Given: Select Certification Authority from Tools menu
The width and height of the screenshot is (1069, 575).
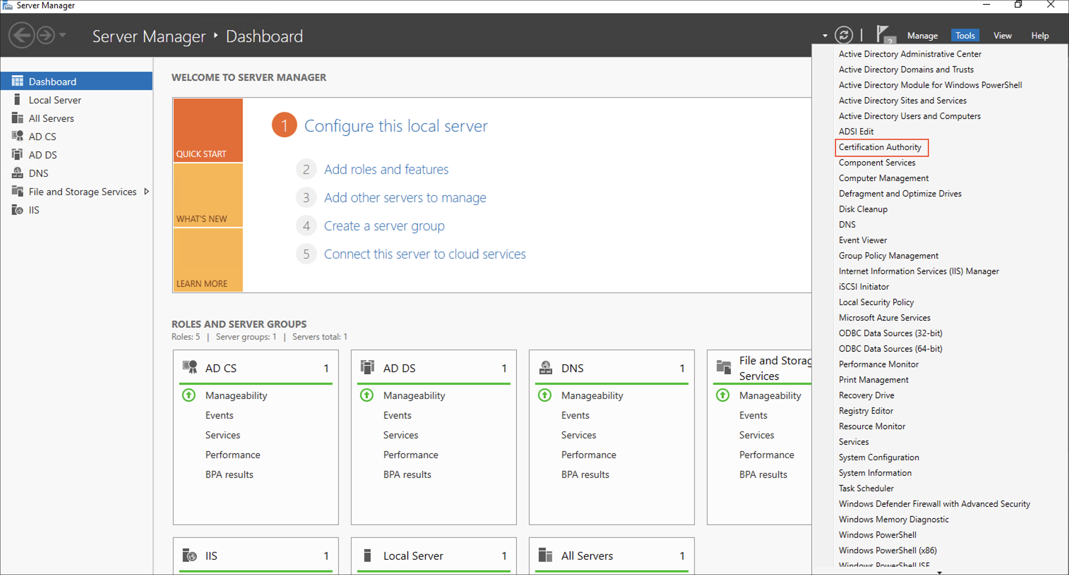Looking at the screenshot, I should pos(880,147).
